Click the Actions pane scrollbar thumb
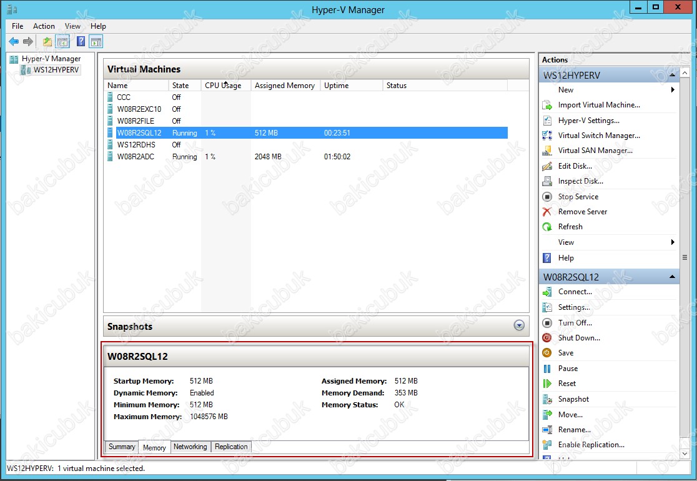The width and height of the screenshot is (697, 481). pyautogui.click(x=685, y=257)
